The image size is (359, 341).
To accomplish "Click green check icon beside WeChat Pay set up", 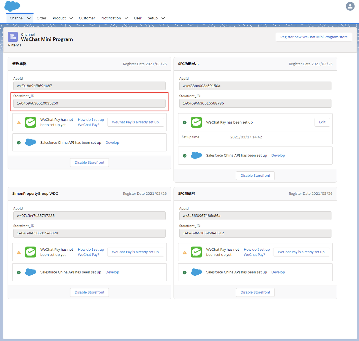I will click(x=185, y=122).
